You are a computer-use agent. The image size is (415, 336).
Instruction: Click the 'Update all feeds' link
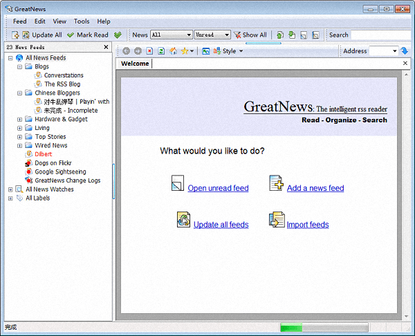pos(221,225)
